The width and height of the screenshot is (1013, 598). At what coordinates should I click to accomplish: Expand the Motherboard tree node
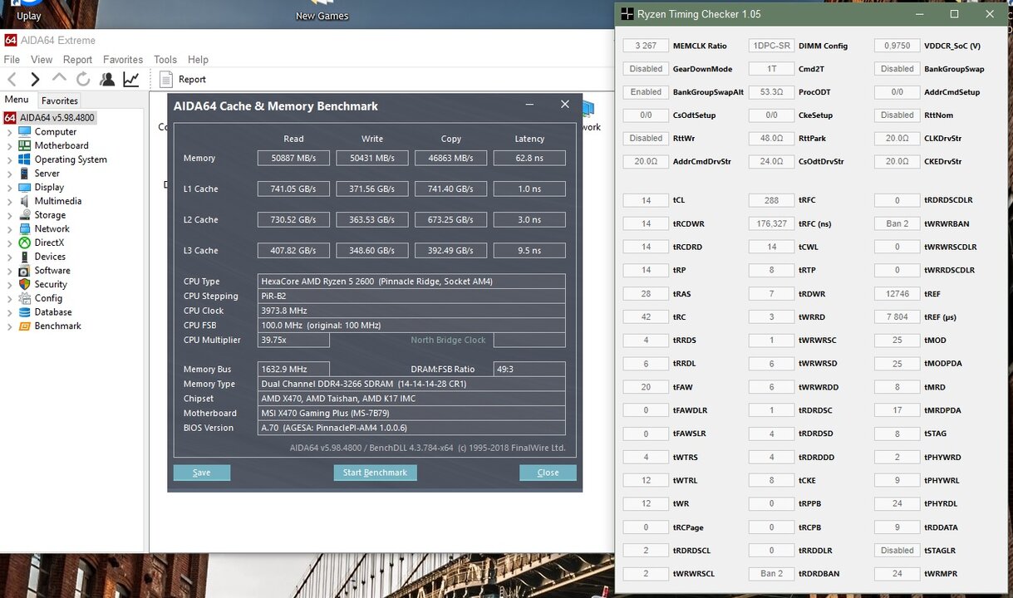point(9,146)
